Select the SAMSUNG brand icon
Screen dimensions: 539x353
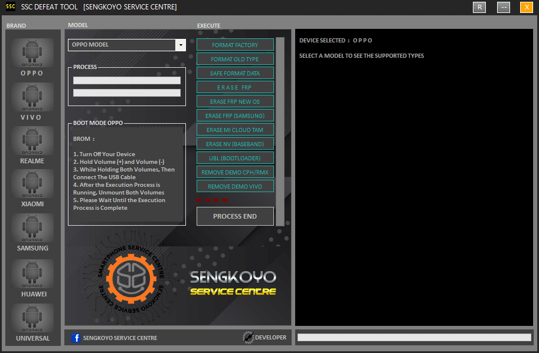(x=32, y=229)
